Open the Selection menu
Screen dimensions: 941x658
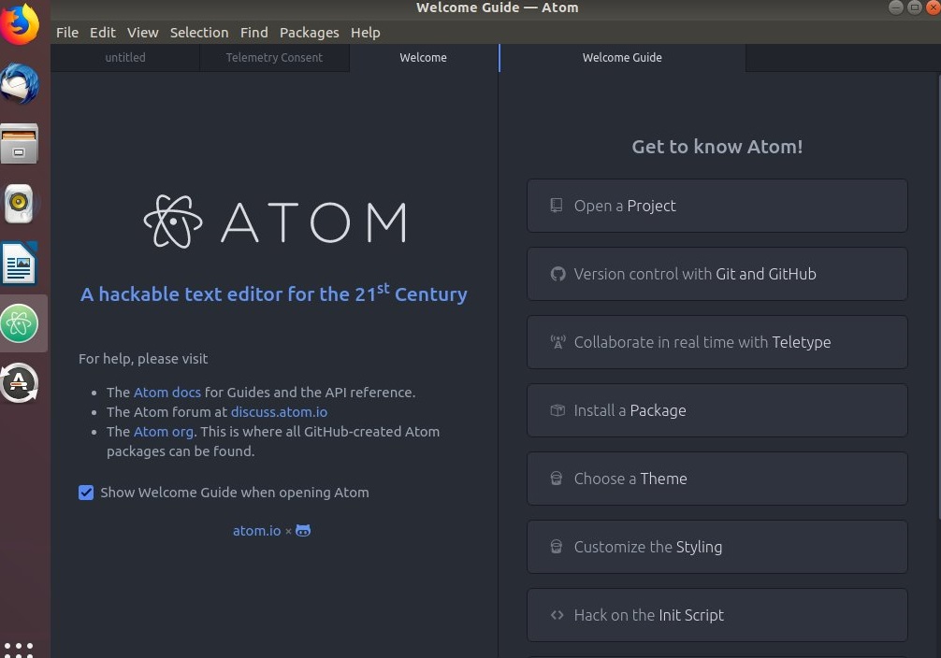click(198, 32)
